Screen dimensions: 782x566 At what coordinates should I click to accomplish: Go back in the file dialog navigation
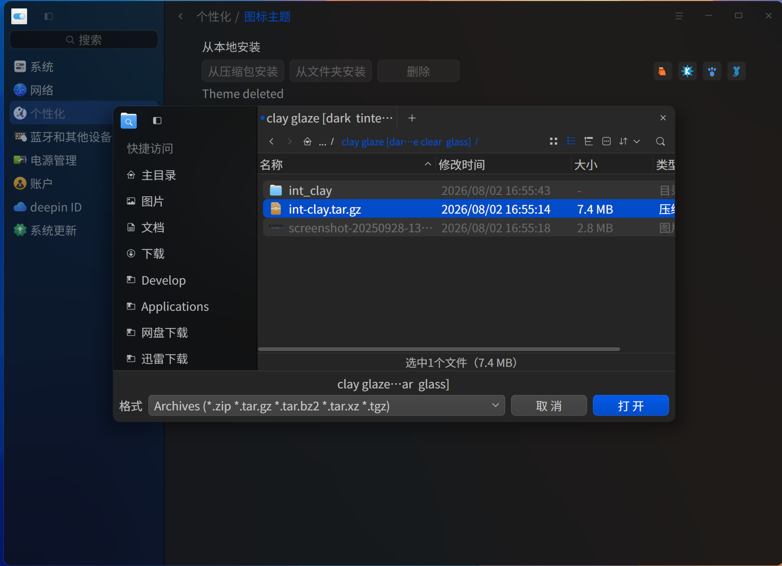pyautogui.click(x=271, y=141)
